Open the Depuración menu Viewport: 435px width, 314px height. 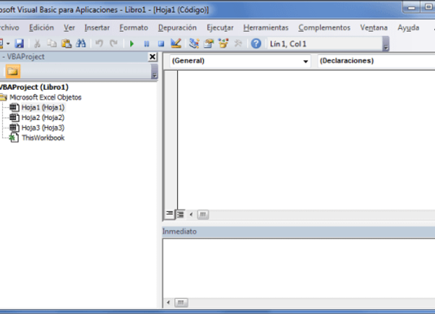177,27
